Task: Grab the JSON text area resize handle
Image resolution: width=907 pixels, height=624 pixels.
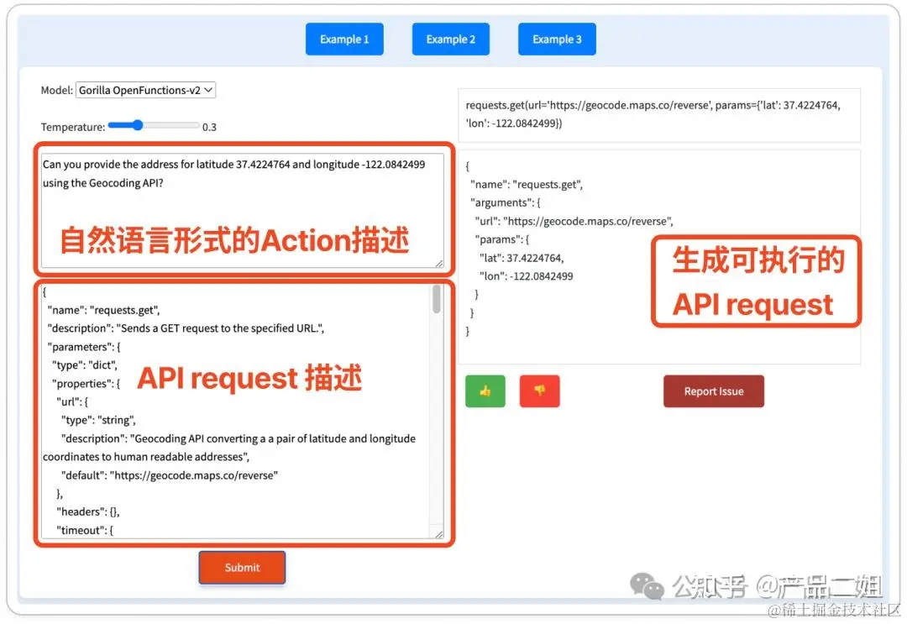Action: pos(439,534)
